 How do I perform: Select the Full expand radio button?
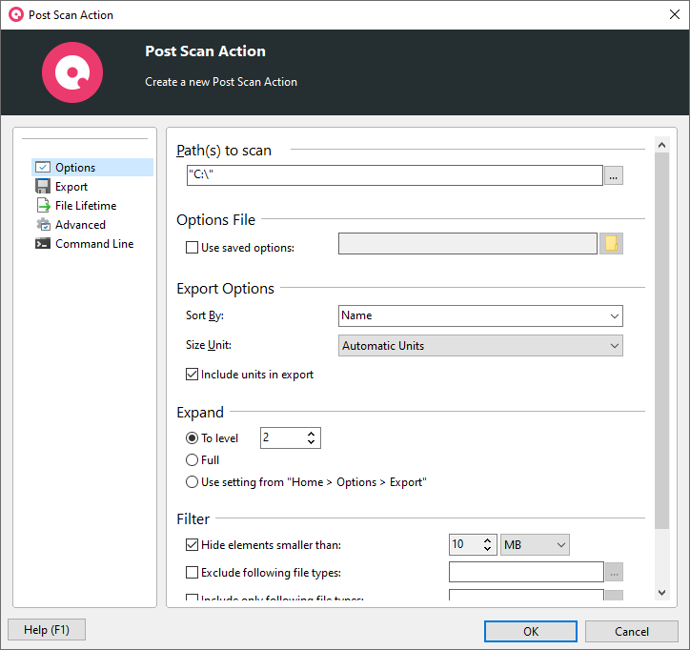(192, 460)
